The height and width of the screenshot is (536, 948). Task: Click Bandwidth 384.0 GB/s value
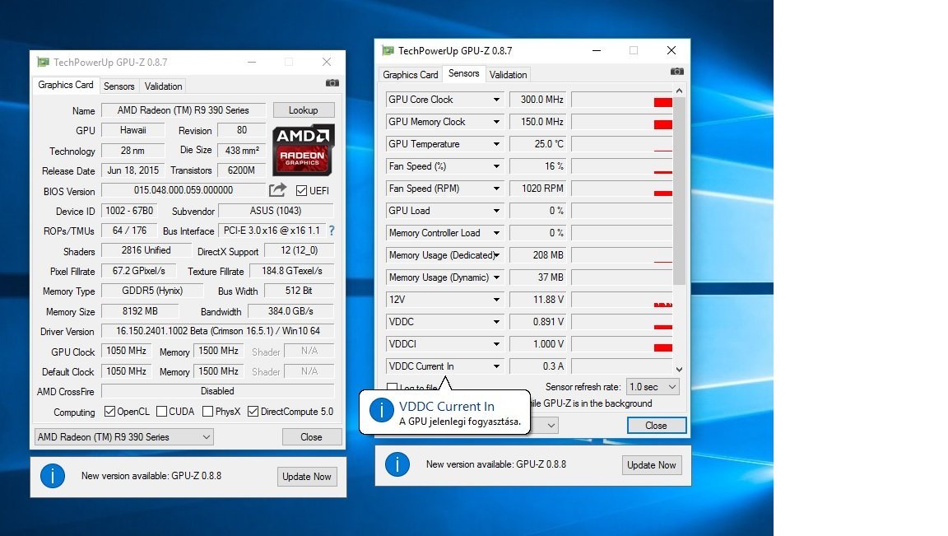pyautogui.click(x=290, y=311)
